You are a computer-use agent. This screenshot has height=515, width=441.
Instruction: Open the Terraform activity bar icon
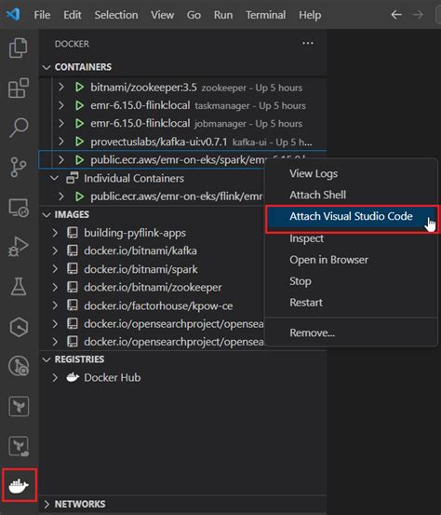pos(19,406)
